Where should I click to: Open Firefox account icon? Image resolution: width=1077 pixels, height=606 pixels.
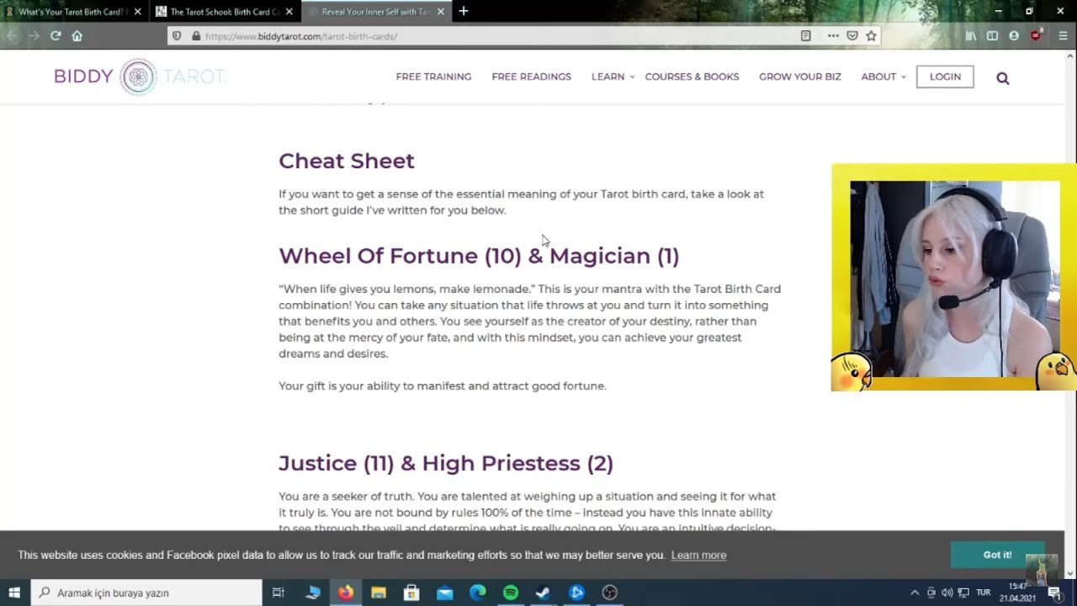pyautogui.click(x=1014, y=36)
